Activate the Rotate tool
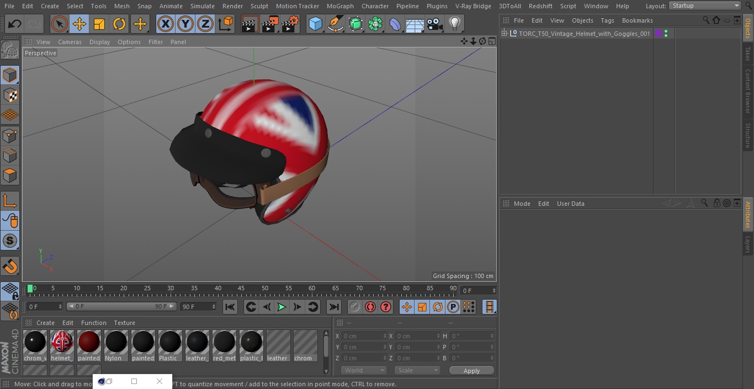The height and width of the screenshot is (389, 754). [x=119, y=24]
